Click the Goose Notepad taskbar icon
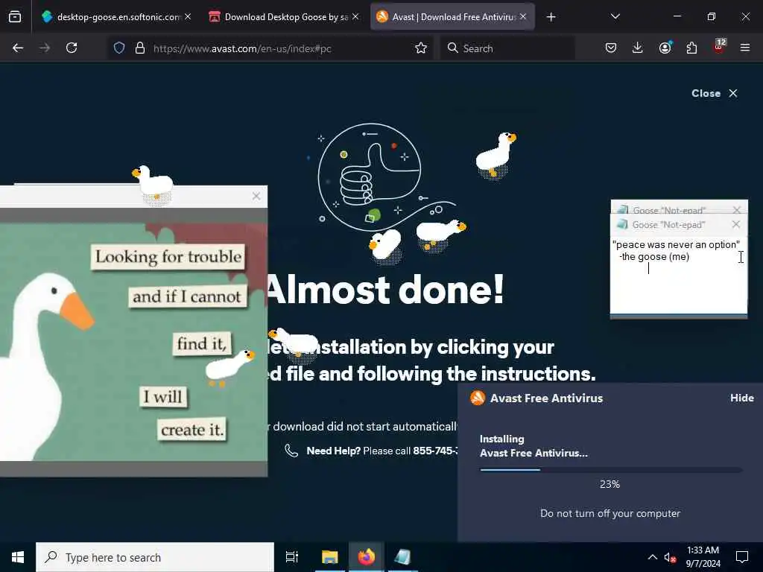Viewport: 763px width, 572px height. [x=402, y=557]
